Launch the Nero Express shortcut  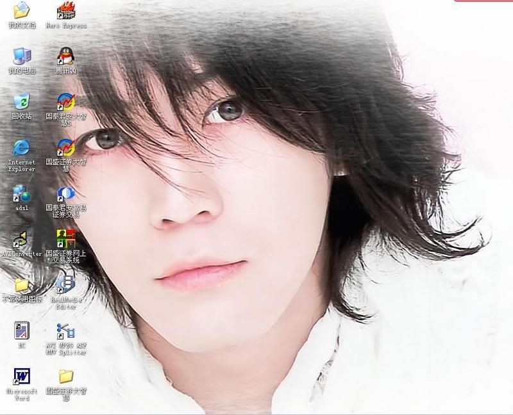click(66, 10)
